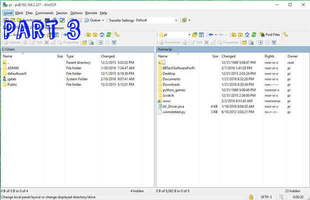This screenshot has width=310, height=200.
Task: Click the remote Select Files plus icon
Action: point(260,42)
